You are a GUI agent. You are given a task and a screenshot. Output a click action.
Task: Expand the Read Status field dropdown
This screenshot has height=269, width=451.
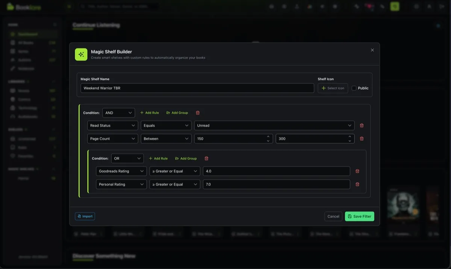pos(113,126)
